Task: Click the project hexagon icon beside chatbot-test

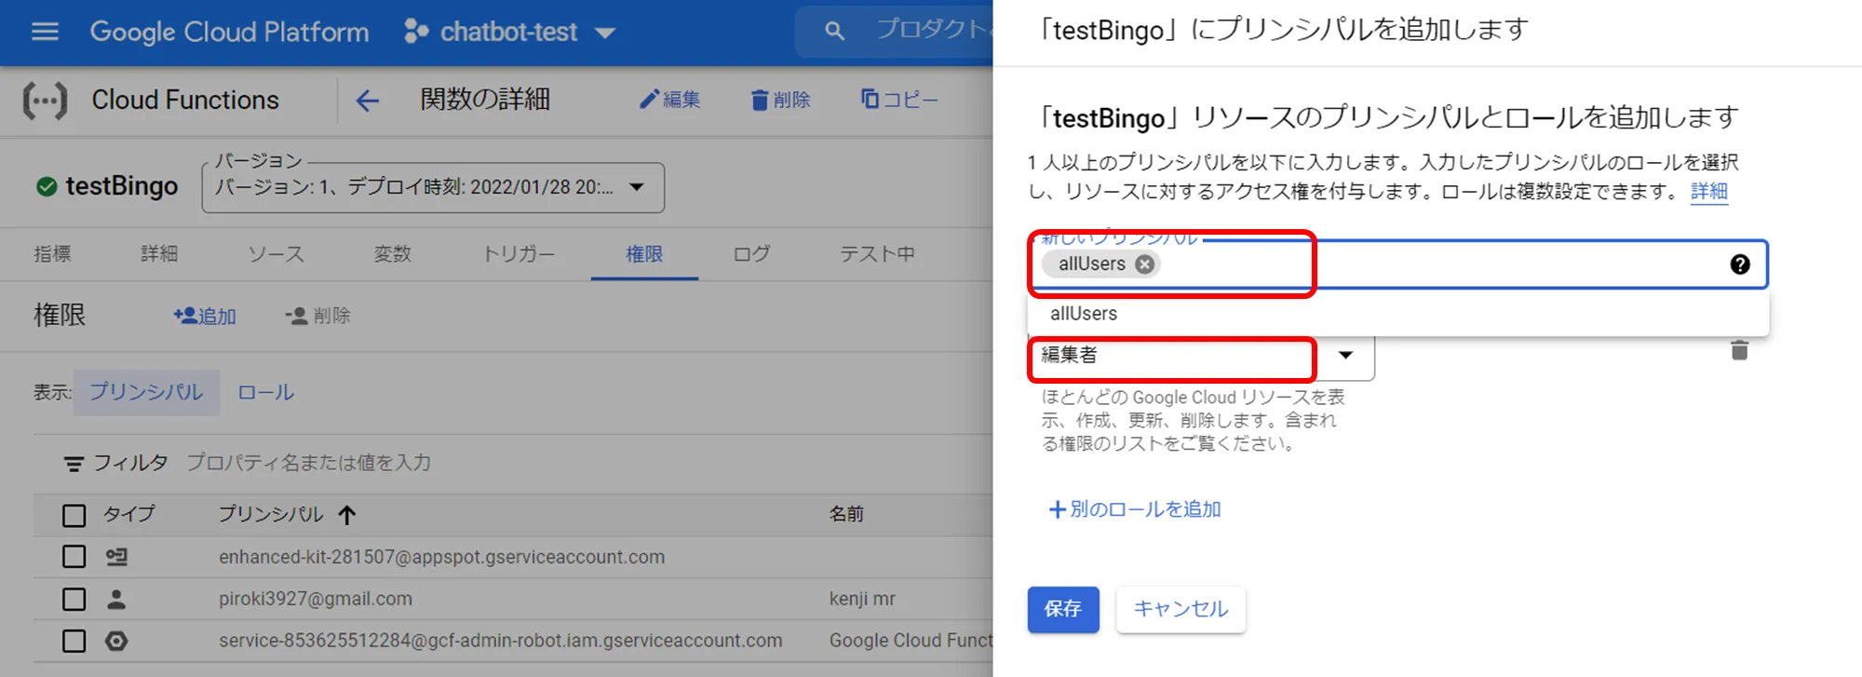Action: pyautogui.click(x=416, y=32)
